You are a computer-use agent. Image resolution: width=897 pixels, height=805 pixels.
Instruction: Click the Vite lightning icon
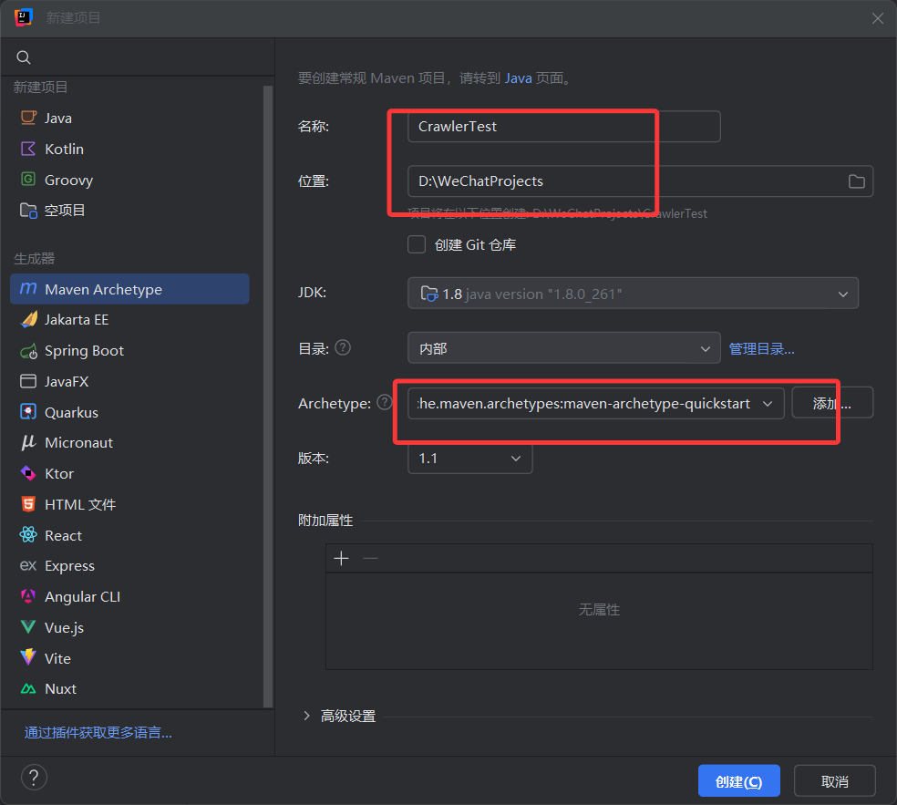click(28, 657)
